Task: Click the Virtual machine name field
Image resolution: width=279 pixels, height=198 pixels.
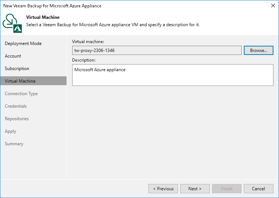Action: [x=157, y=51]
